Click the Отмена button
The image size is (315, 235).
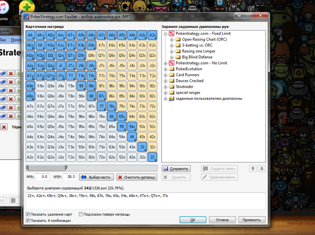point(222,220)
